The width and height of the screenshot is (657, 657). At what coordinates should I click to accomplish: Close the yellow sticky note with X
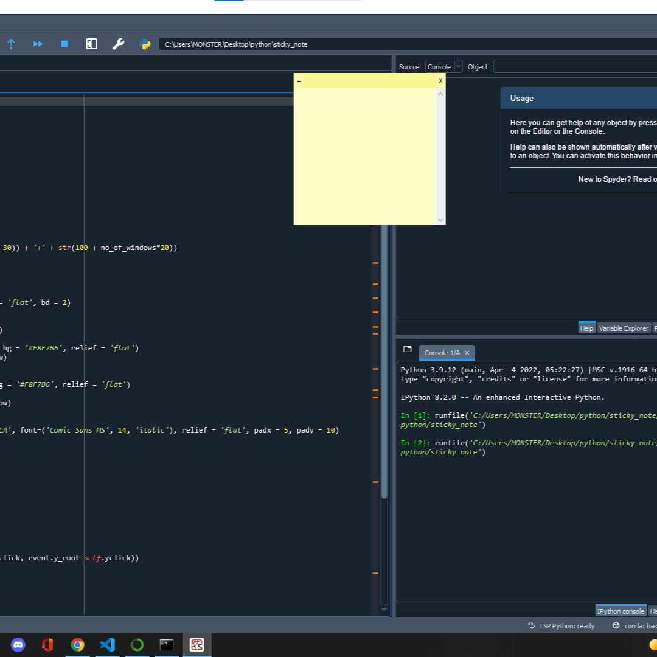[x=440, y=81]
